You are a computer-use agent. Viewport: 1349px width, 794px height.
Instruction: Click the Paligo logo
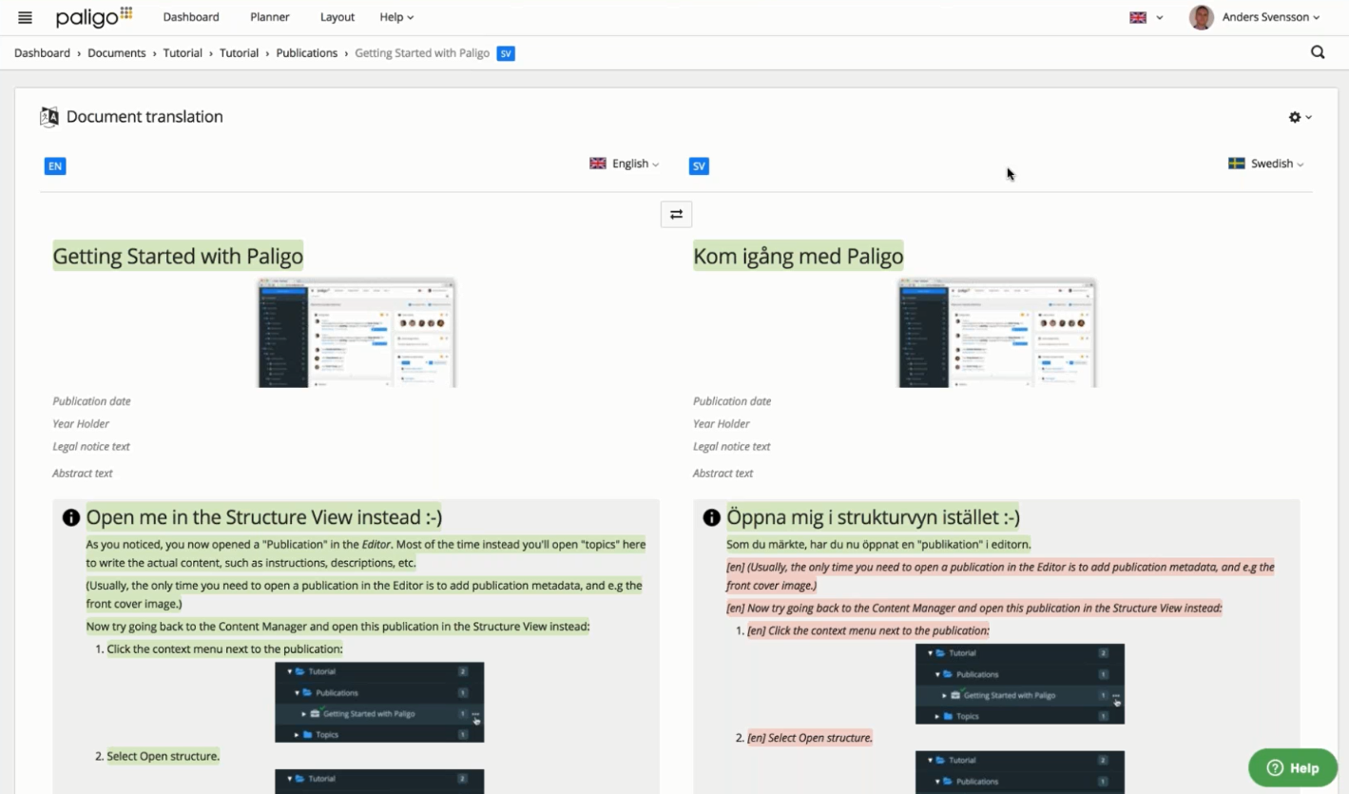(x=94, y=17)
